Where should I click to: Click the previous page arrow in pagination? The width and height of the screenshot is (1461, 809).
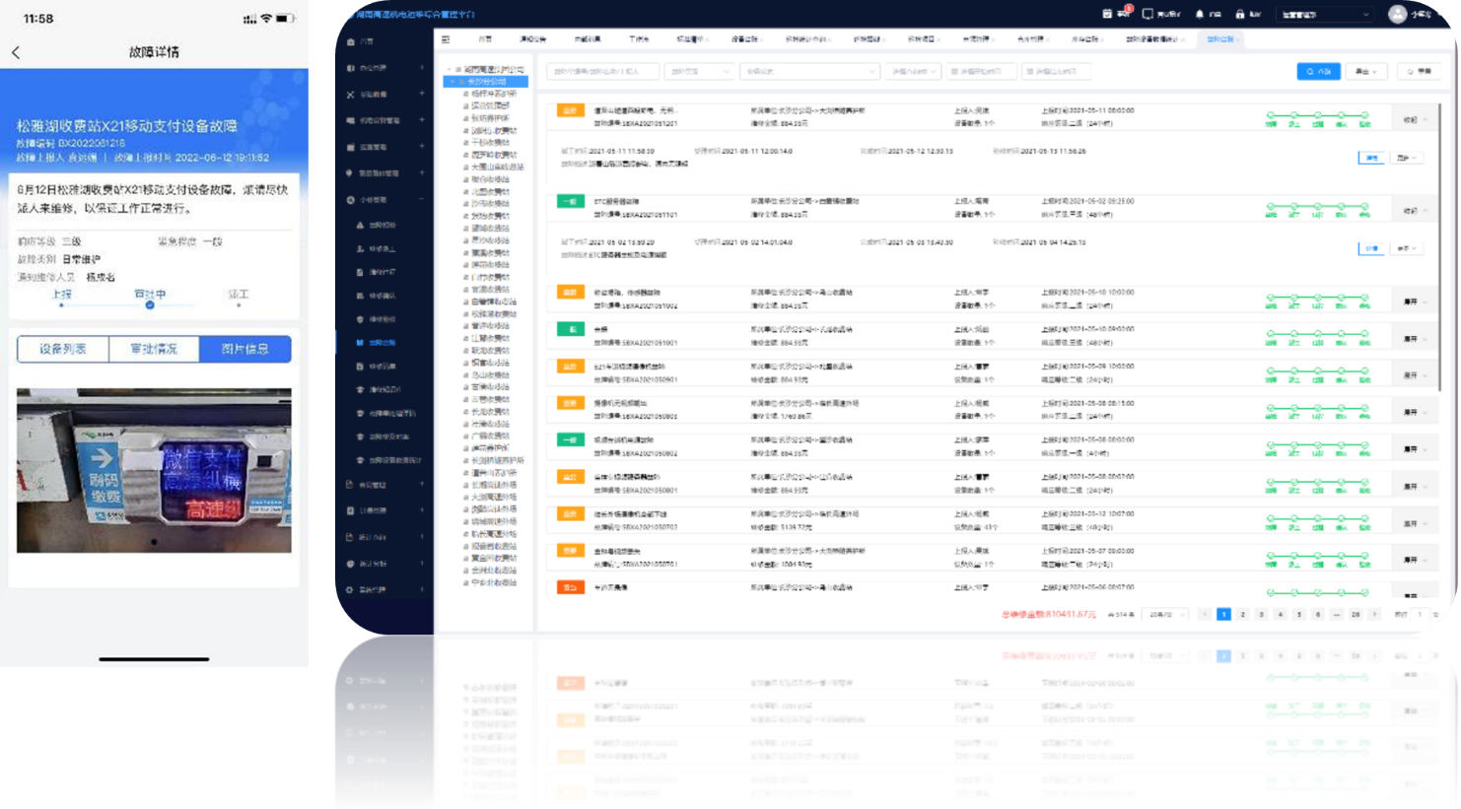1204,614
